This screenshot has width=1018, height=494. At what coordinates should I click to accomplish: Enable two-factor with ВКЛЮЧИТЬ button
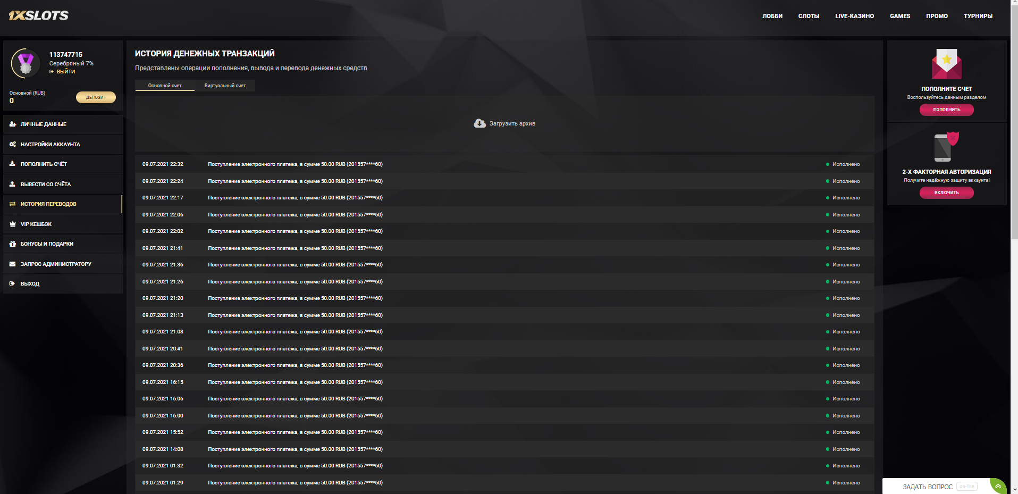coord(946,192)
